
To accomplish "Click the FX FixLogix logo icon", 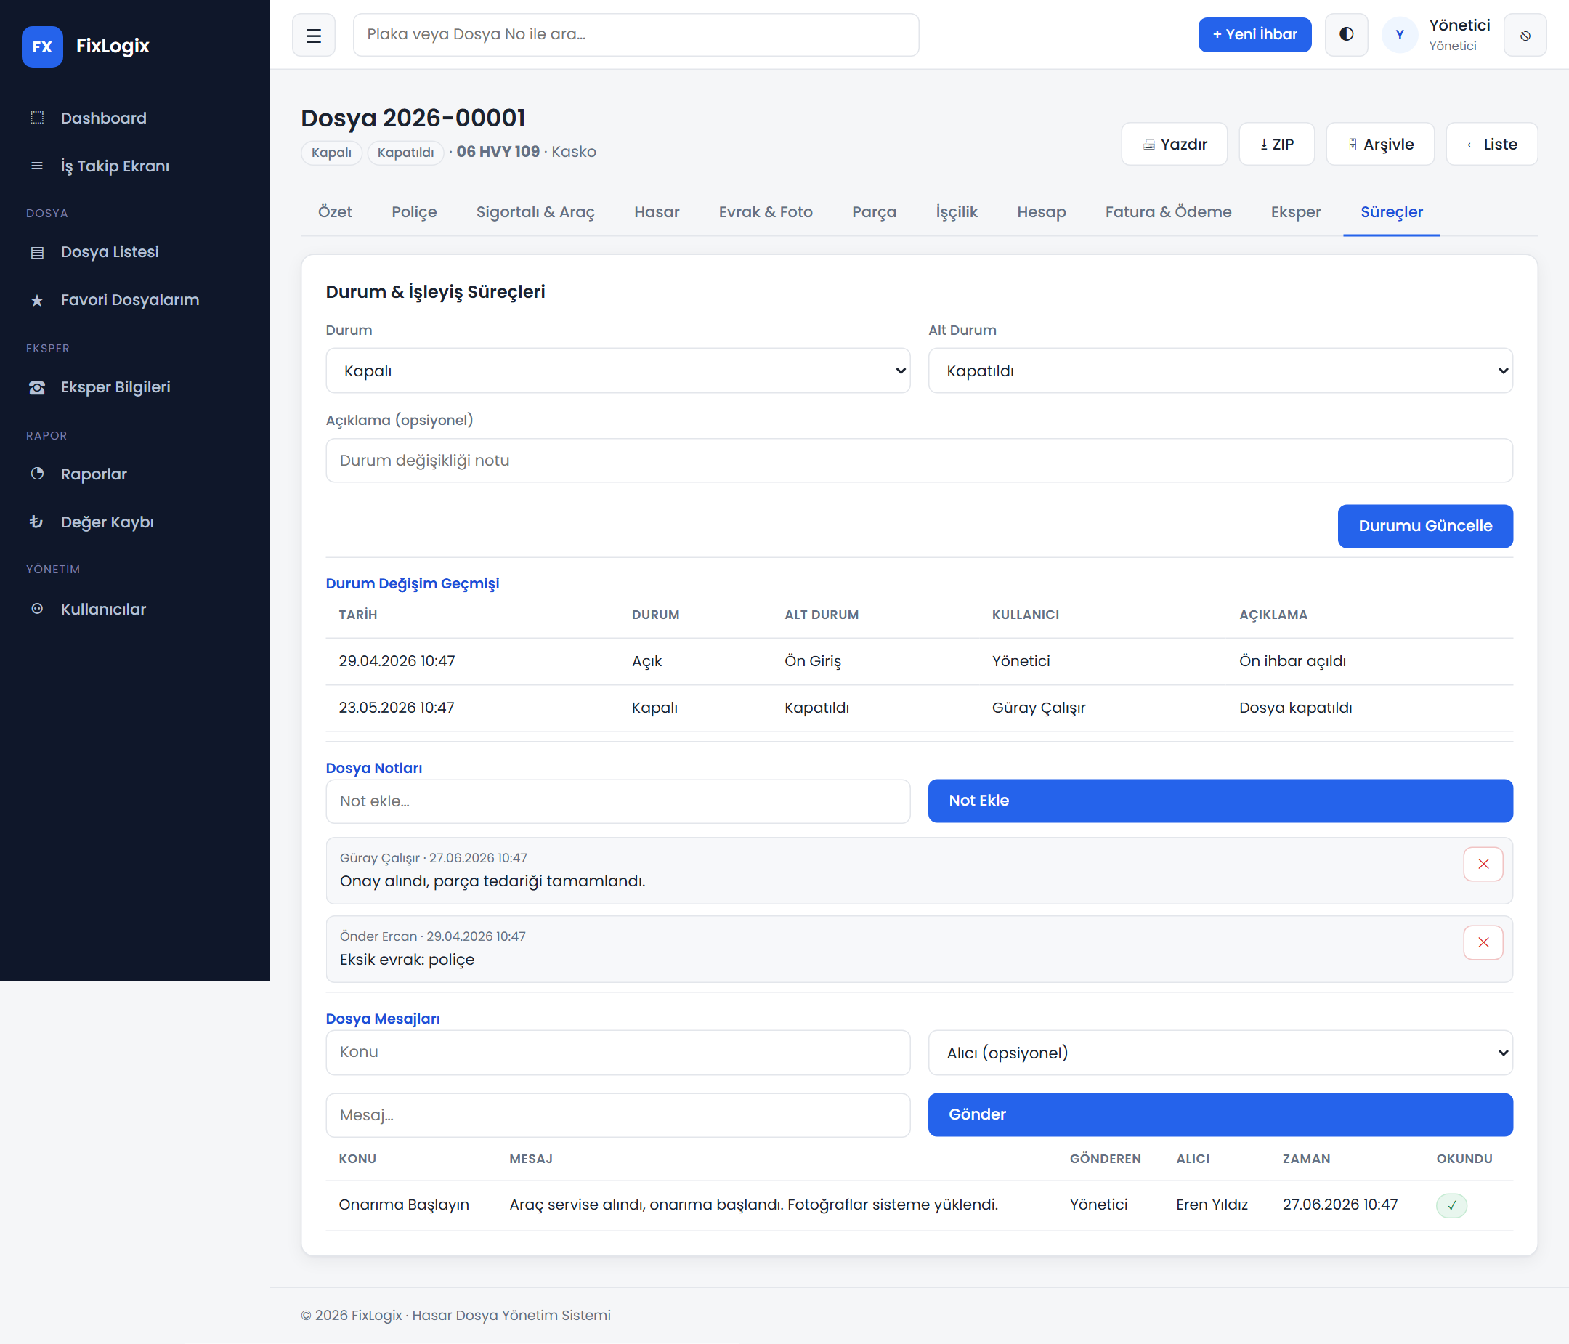I will pyautogui.click(x=42, y=46).
